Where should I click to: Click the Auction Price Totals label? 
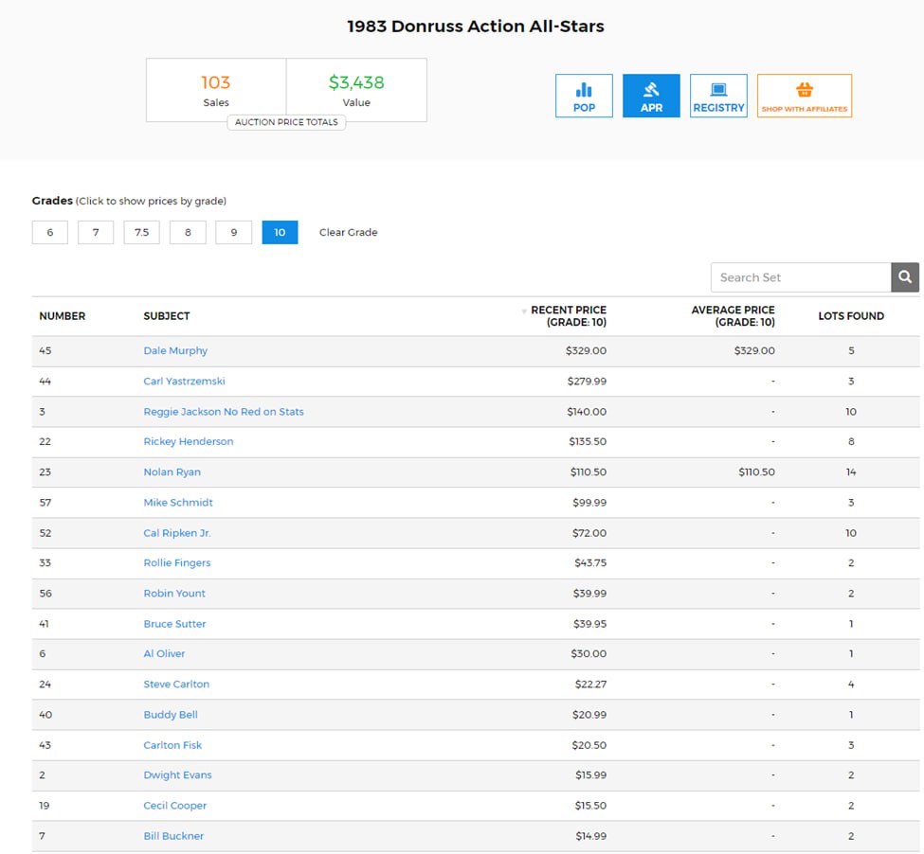coord(286,122)
